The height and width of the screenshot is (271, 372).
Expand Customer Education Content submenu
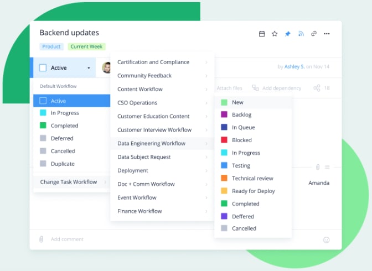coord(162,116)
